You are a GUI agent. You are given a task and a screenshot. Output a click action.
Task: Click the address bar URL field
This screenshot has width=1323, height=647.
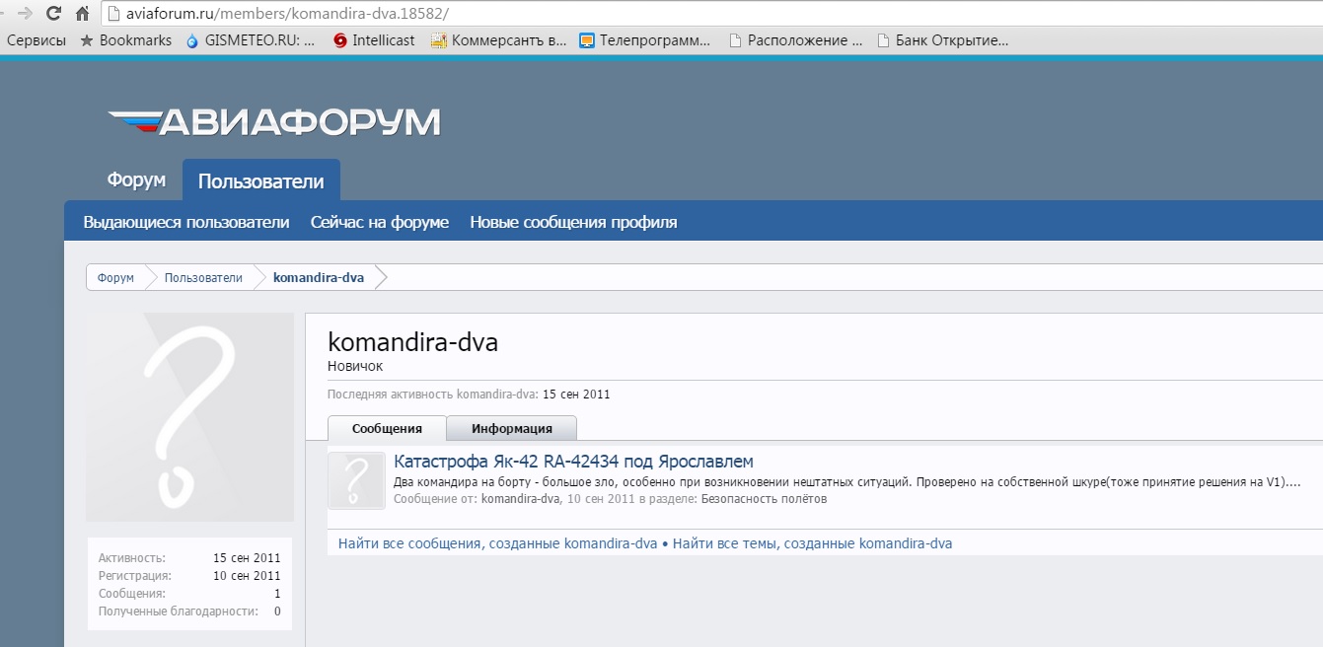tap(710, 14)
